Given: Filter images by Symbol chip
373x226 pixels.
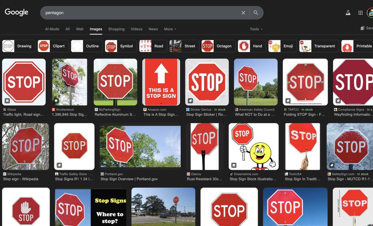Looking at the screenshot, I should [x=121, y=46].
